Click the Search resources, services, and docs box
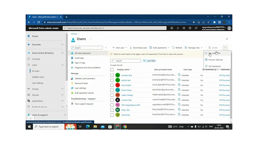This screenshot has height=144, width=258. 115,28
